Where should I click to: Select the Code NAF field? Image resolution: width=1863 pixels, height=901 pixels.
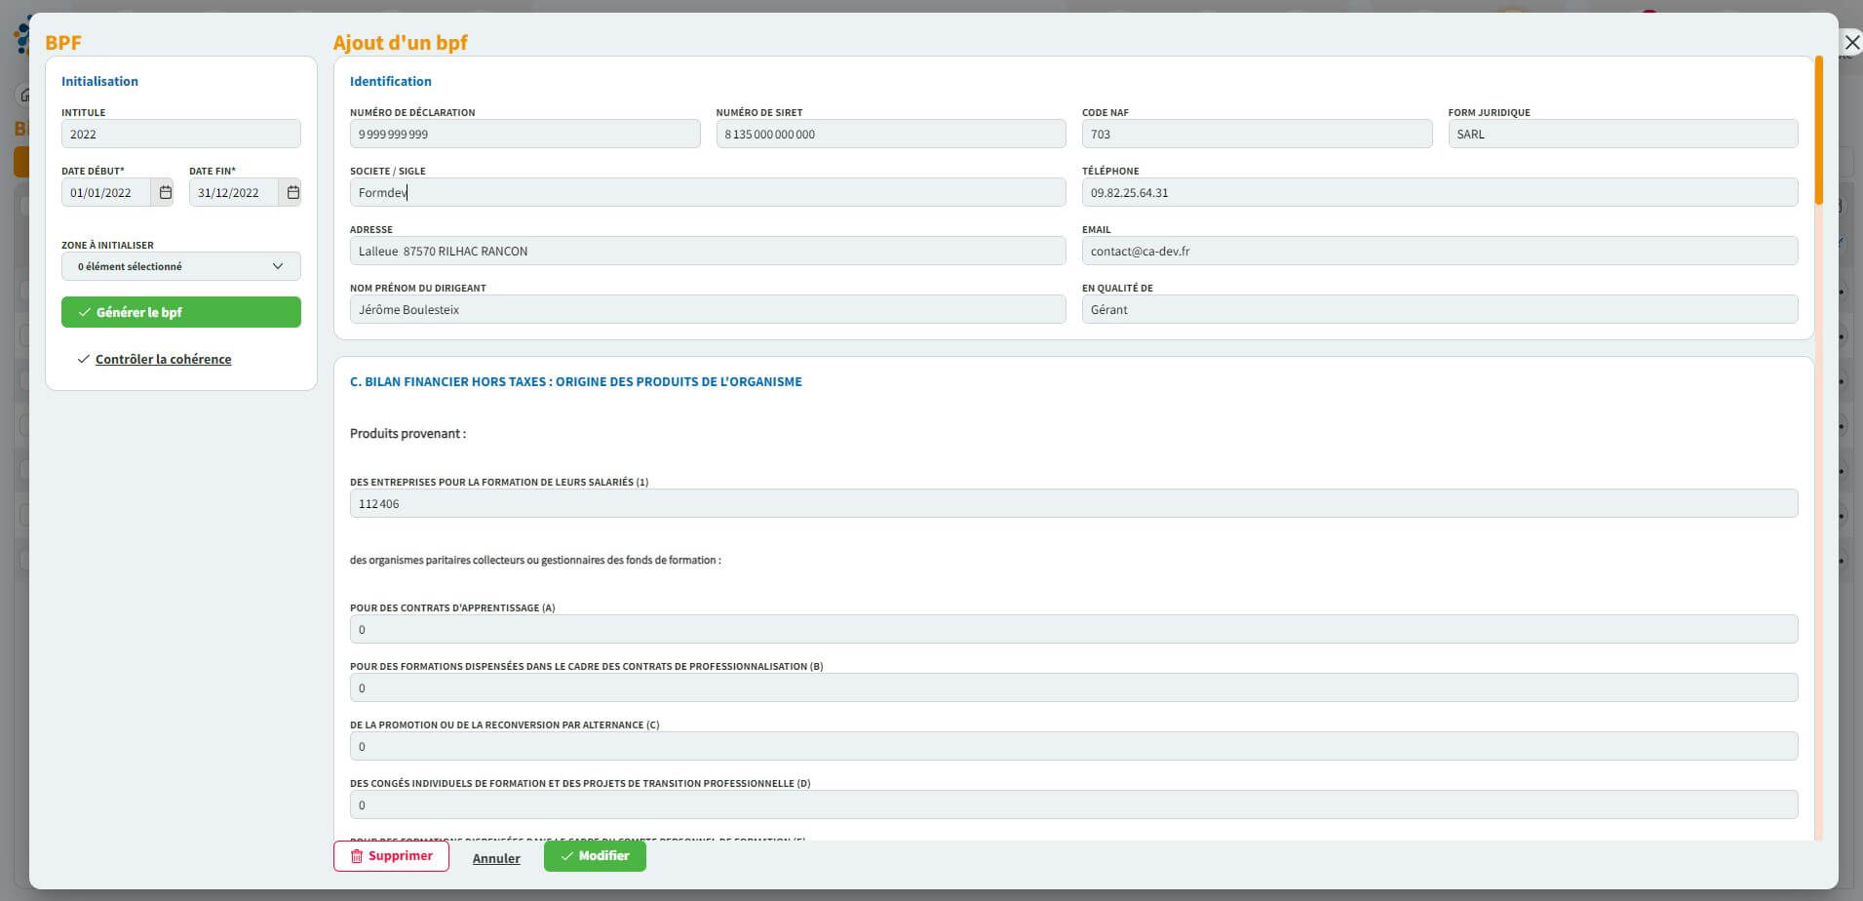coord(1256,135)
